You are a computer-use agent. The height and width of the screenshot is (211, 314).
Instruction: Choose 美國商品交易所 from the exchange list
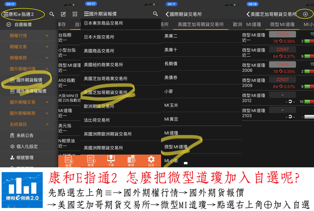121,51
